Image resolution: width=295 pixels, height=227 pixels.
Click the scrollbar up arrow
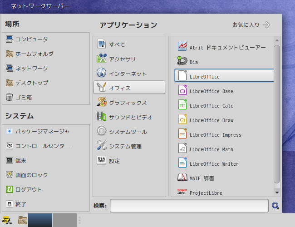(277, 40)
